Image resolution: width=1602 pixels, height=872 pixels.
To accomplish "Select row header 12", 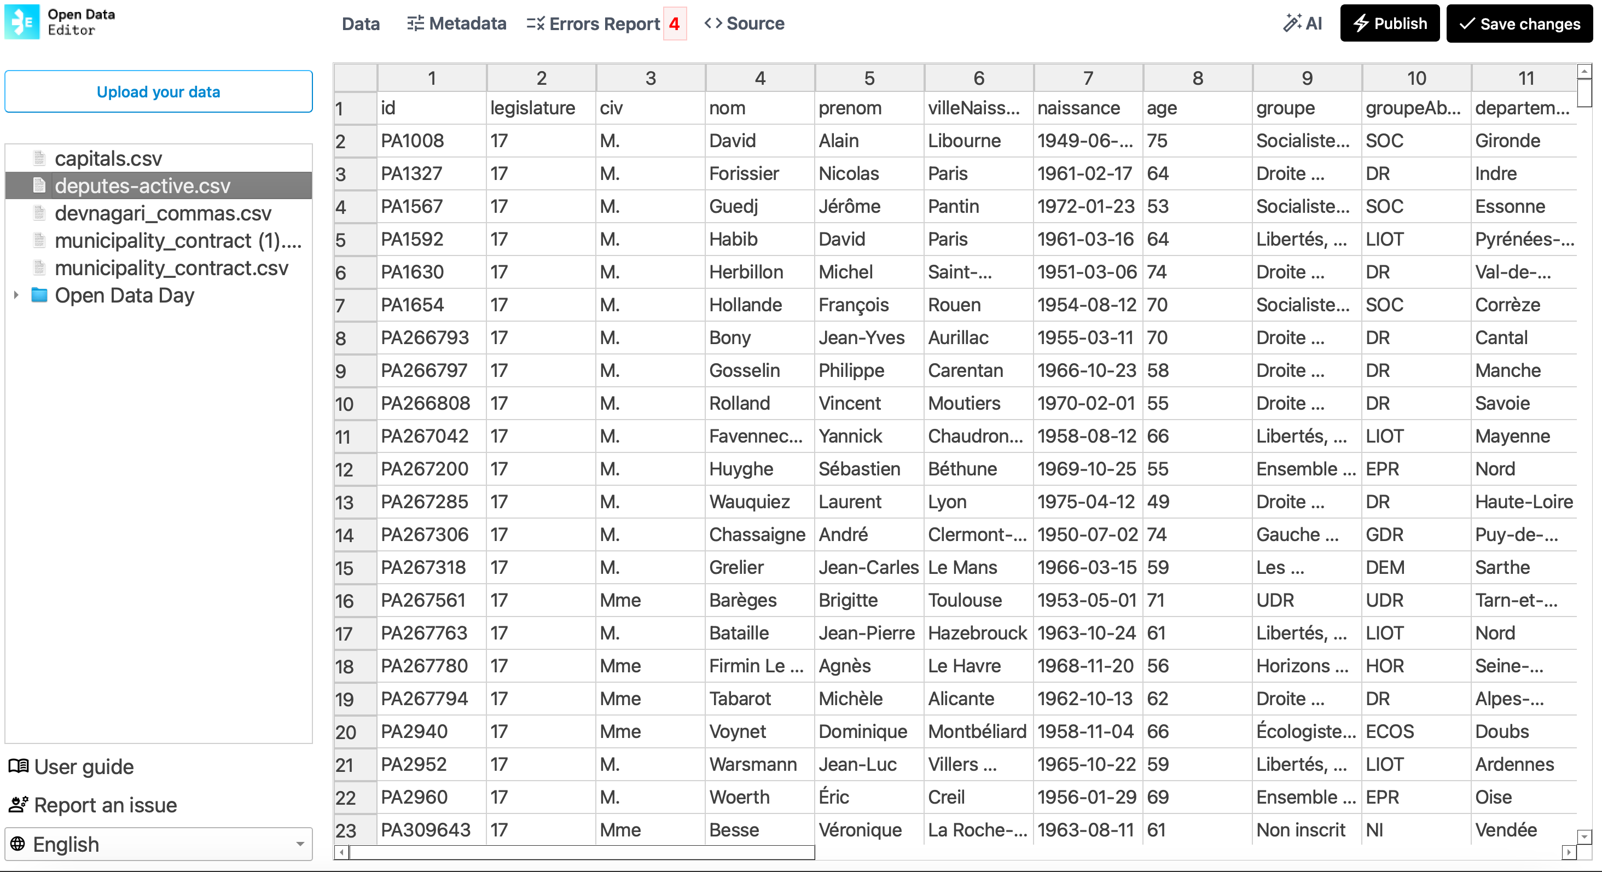I will (x=355, y=469).
